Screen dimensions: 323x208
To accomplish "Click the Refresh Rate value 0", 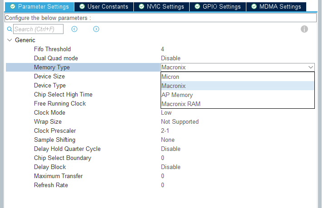I will [x=162, y=185].
